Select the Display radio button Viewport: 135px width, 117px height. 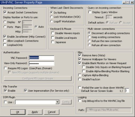tap(5, 22)
